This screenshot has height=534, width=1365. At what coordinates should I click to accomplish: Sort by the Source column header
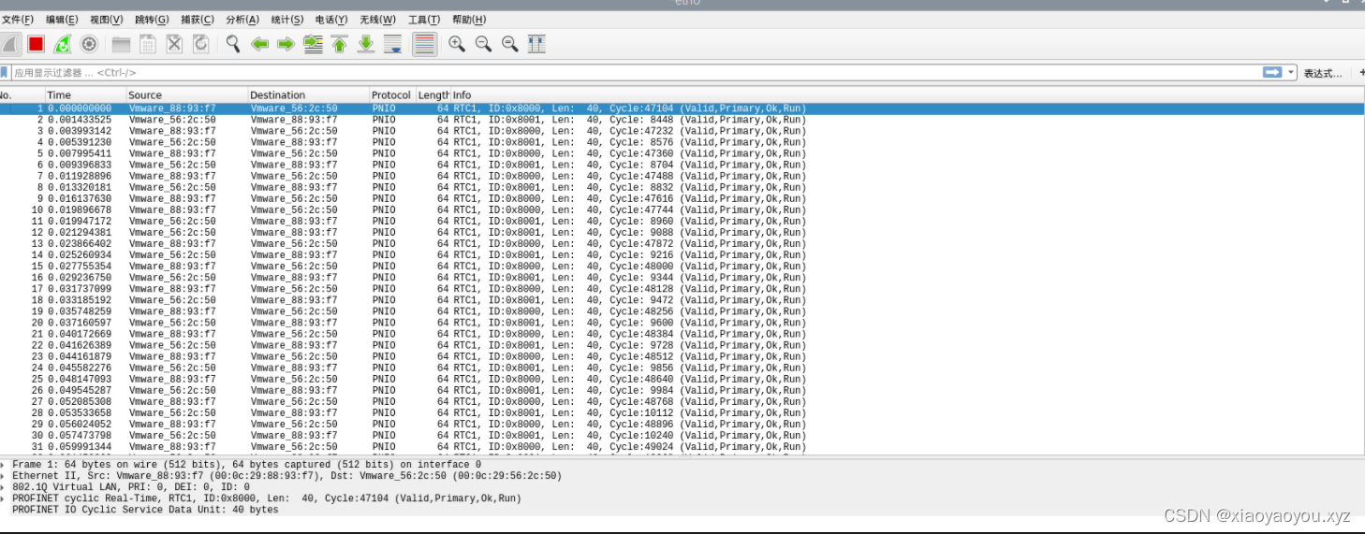[x=187, y=94]
